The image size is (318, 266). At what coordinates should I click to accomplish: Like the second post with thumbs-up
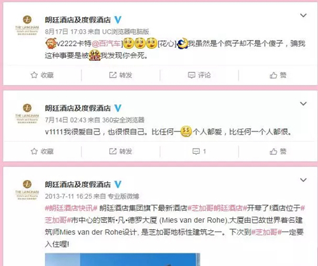pos(273,152)
